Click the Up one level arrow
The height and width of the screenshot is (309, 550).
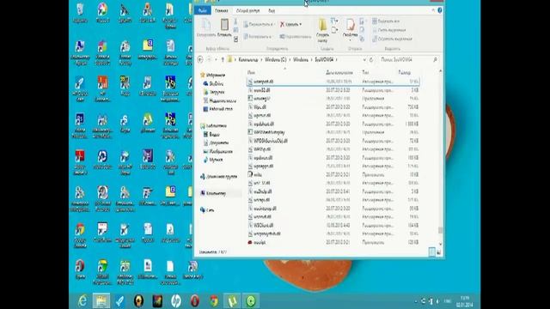click(x=222, y=60)
